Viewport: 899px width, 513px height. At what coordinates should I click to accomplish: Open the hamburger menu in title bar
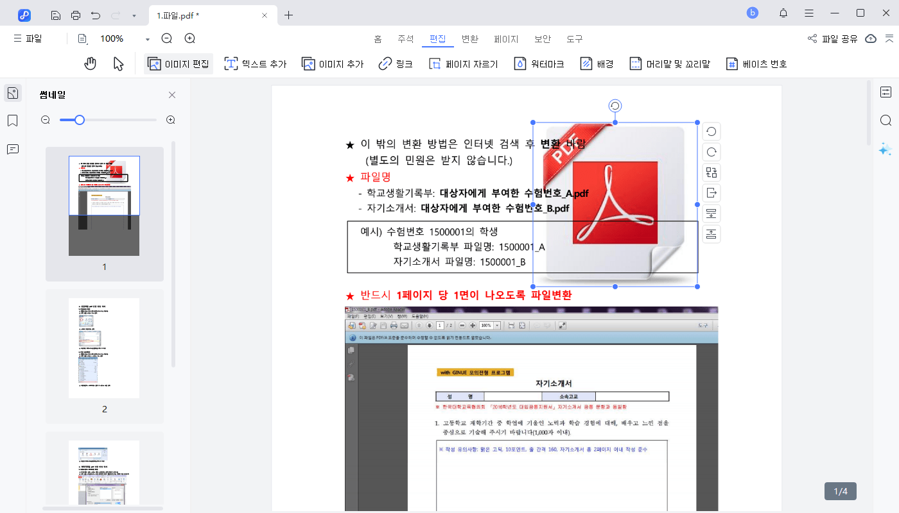[809, 13]
